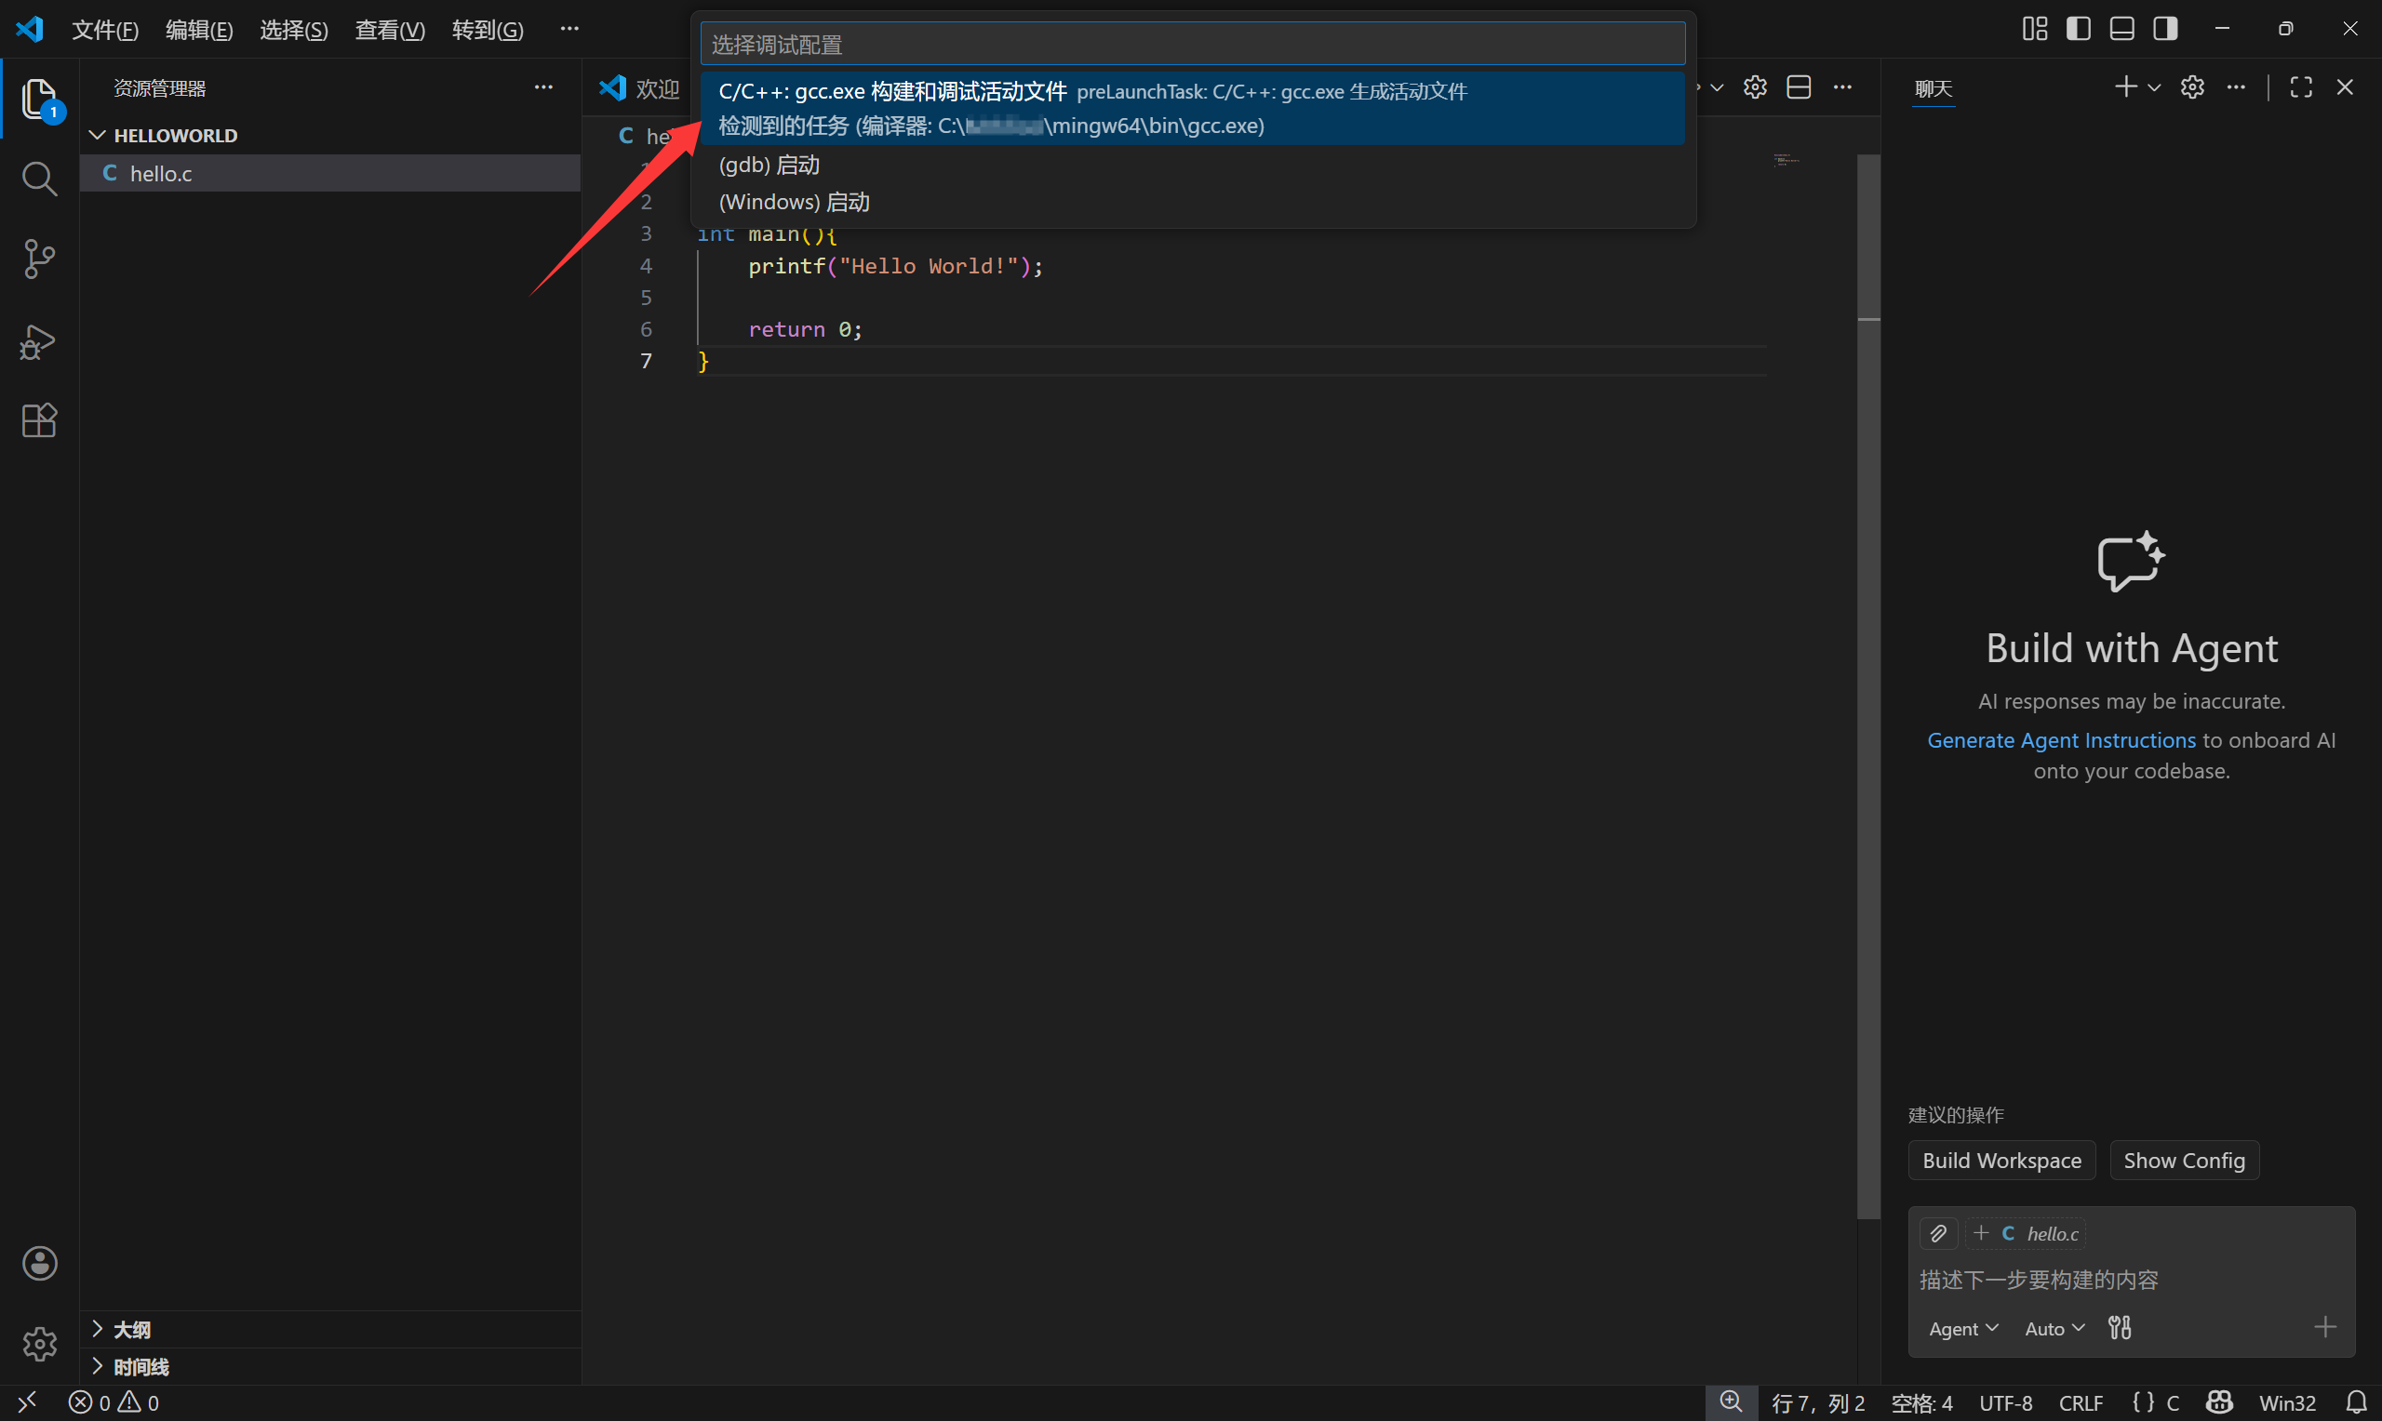The height and width of the screenshot is (1421, 2382).
Task: Open the chat panel settings gear
Action: coord(2192,87)
